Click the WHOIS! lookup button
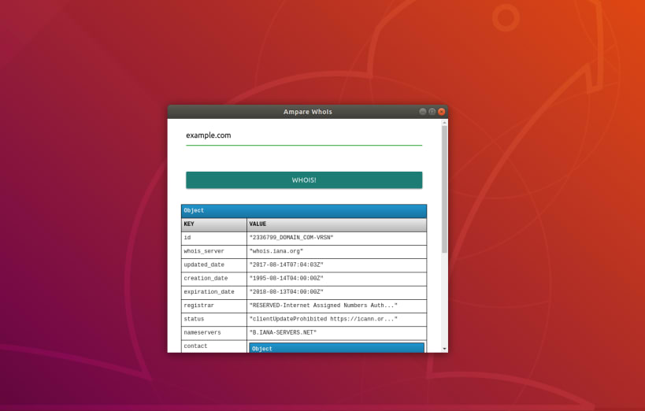645x411 pixels. [x=304, y=180]
